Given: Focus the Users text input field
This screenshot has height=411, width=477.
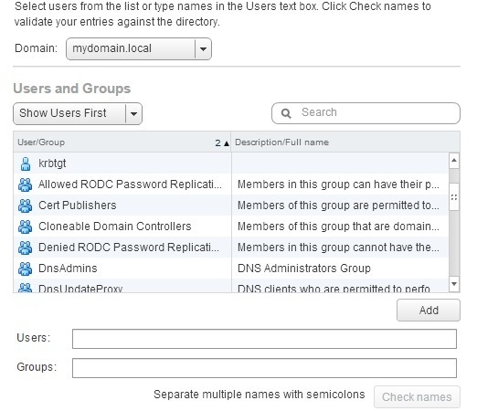Looking at the screenshot, I should point(264,339).
